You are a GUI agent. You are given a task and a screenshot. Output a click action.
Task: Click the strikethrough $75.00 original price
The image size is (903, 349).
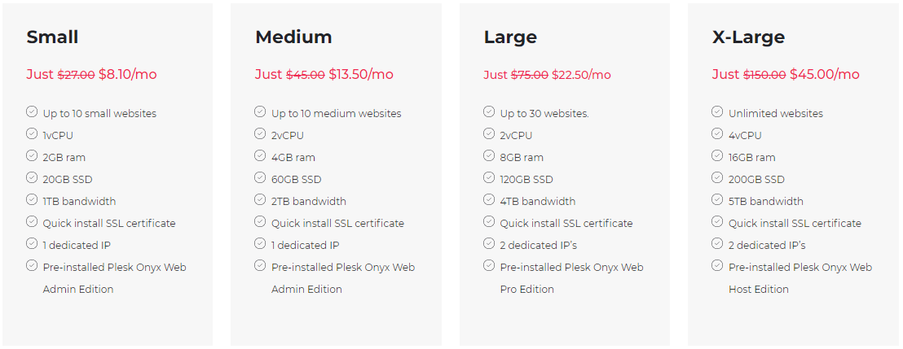(x=529, y=75)
